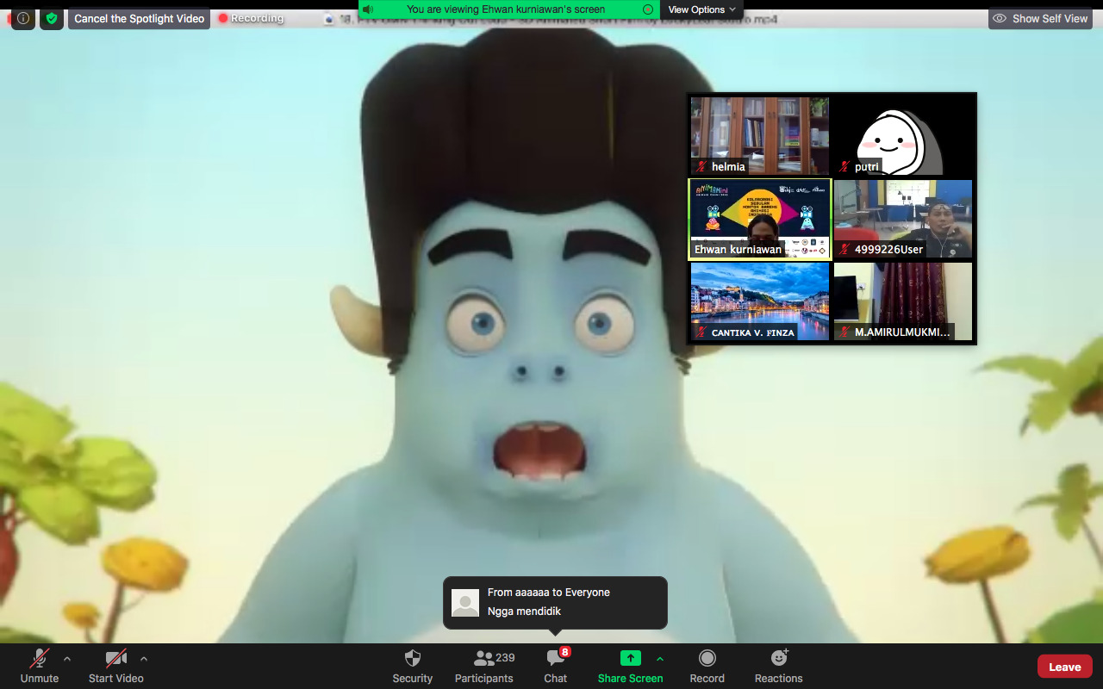Click the speaker icon in green sharing bar
The height and width of the screenshot is (689, 1103).
click(368, 9)
